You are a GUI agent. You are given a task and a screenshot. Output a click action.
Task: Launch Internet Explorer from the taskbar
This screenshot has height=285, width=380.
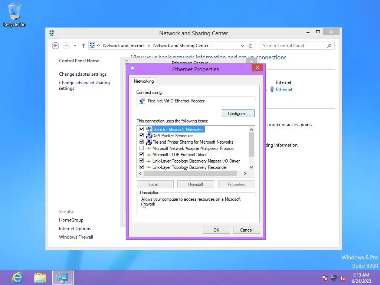pyautogui.click(x=17, y=277)
